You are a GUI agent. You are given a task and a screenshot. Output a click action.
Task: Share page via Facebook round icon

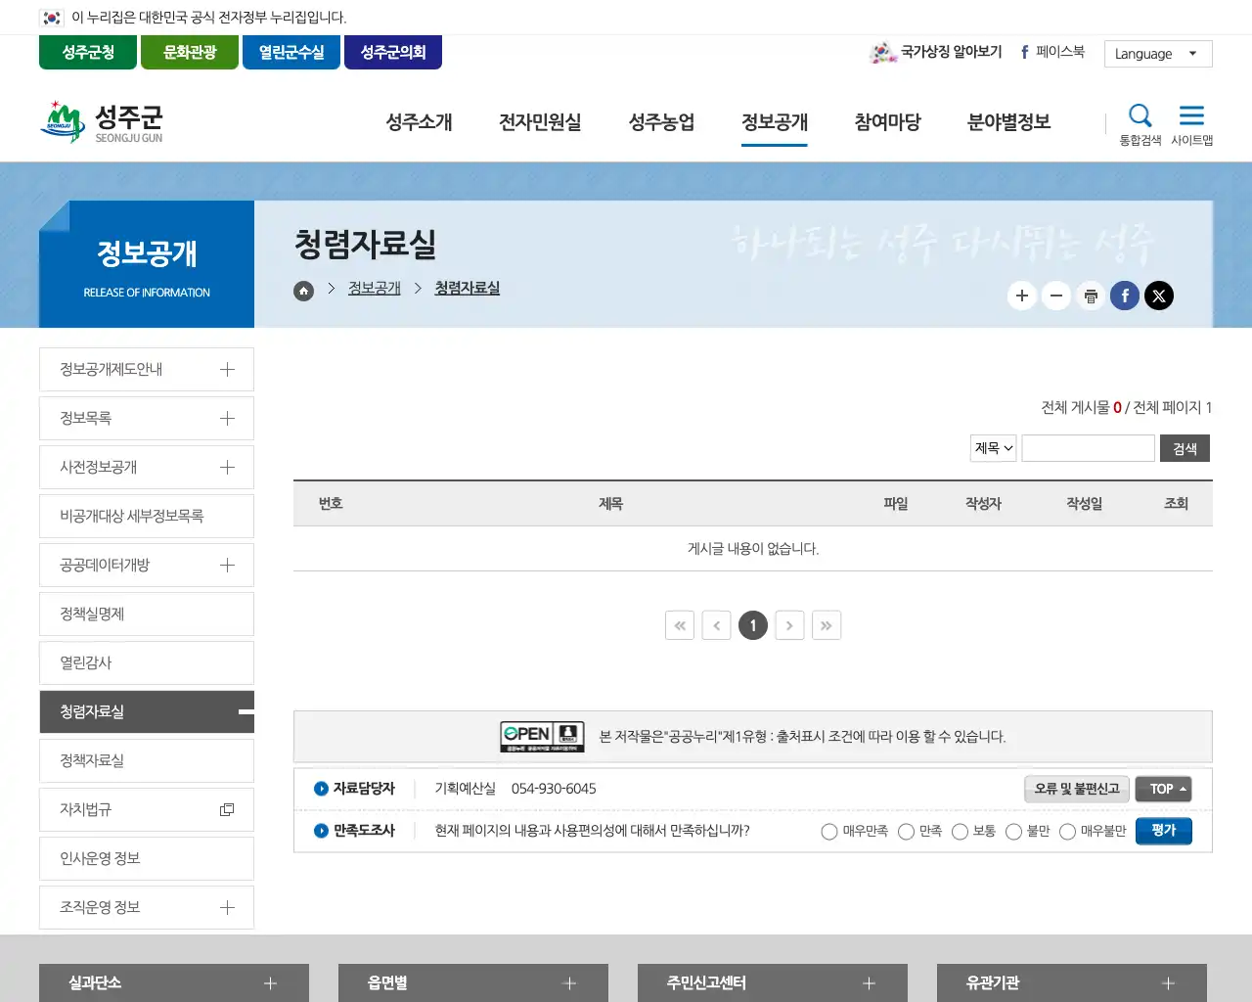pyautogui.click(x=1125, y=296)
